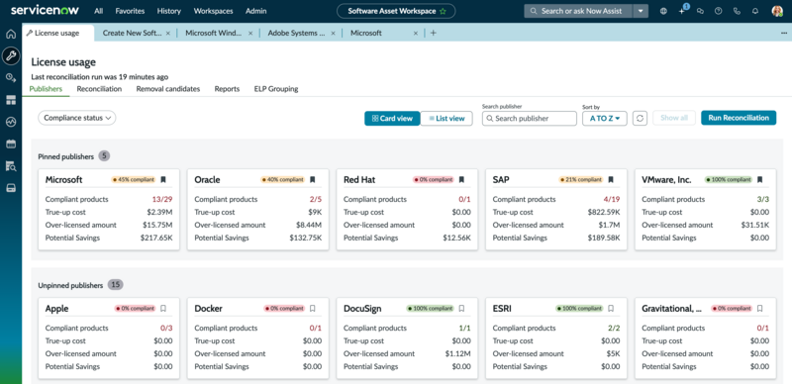Open the DocuSign publisher card title

[362, 309]
